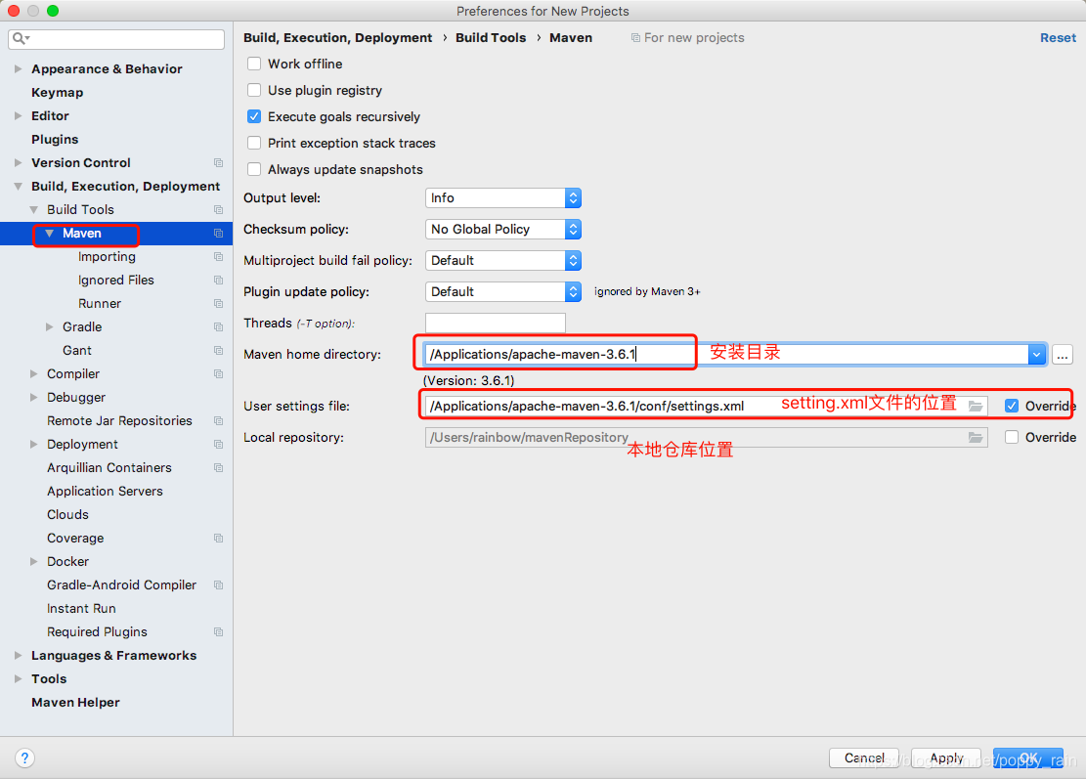This screenshot has width=1086, height=779.
Task: Check Override for Local repository
Action: [x=1012, y=437]
